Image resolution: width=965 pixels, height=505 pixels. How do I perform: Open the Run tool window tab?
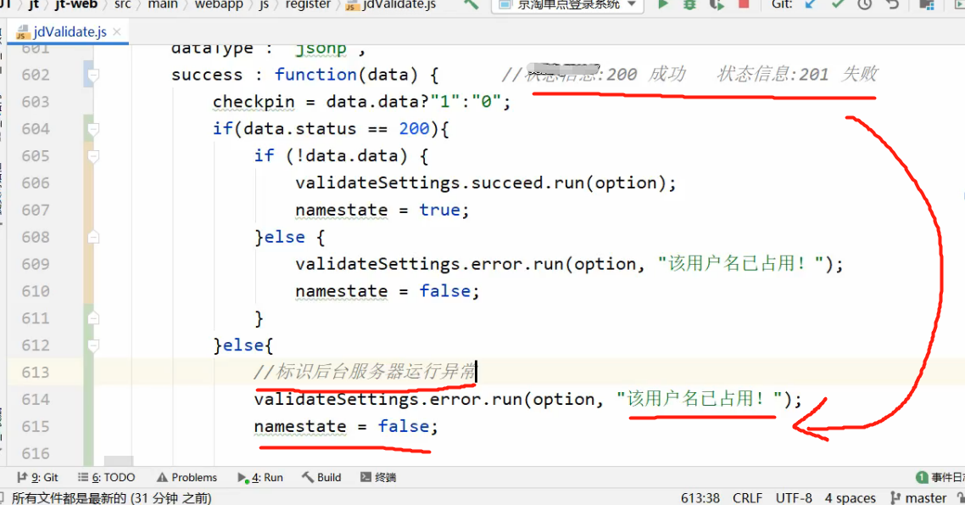click(260, 477)
